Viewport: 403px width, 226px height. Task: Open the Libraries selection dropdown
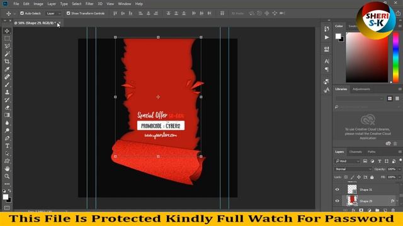(360, 99)
